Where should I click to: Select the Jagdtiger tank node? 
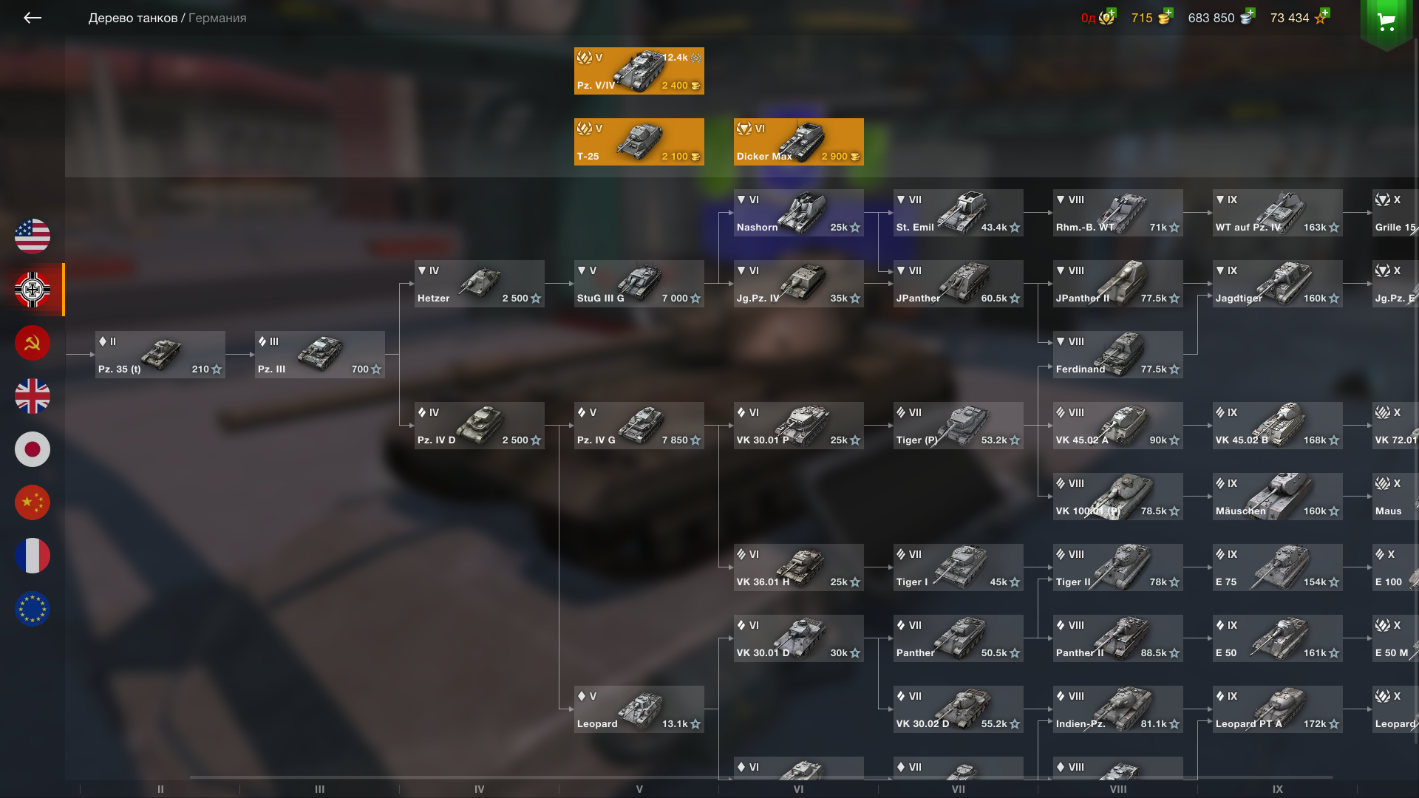[x=1278, y=284]
